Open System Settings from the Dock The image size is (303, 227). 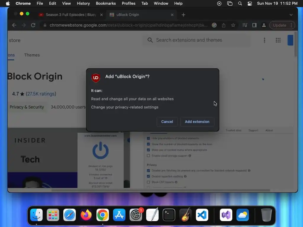pyautogui.click(x=136, y=215)
